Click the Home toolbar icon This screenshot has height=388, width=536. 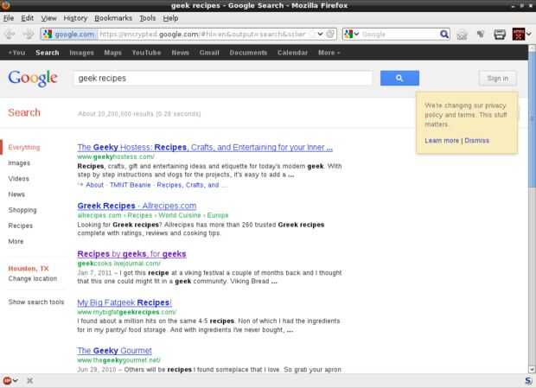point(462,35)
